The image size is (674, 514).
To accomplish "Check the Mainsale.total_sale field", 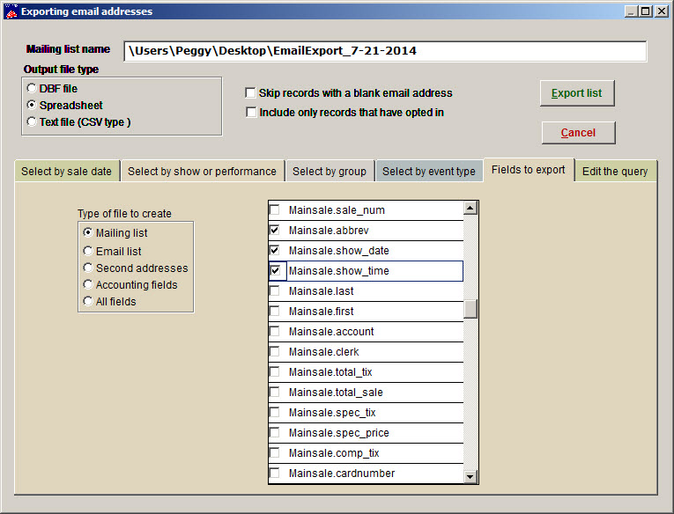I will point(275,393).
